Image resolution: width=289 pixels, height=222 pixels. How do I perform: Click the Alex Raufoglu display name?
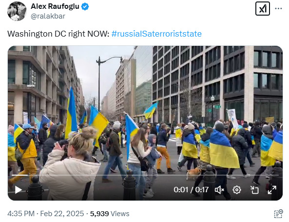[55, 6]
